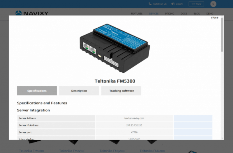Open Teltonika FM2200 link behind the popup
This screenshot has width=233, height=153.
[x=72, y=151]
